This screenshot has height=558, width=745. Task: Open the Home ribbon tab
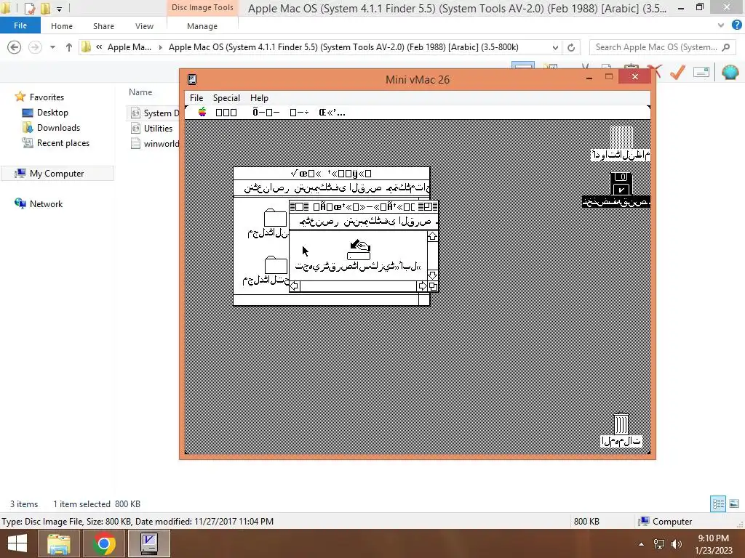[62, 26]
